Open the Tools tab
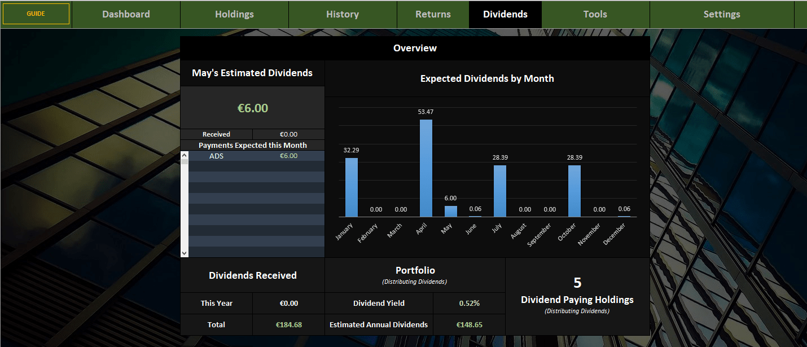Image resolution: width=807 pixels, height=347 pixels. [595, 14]
